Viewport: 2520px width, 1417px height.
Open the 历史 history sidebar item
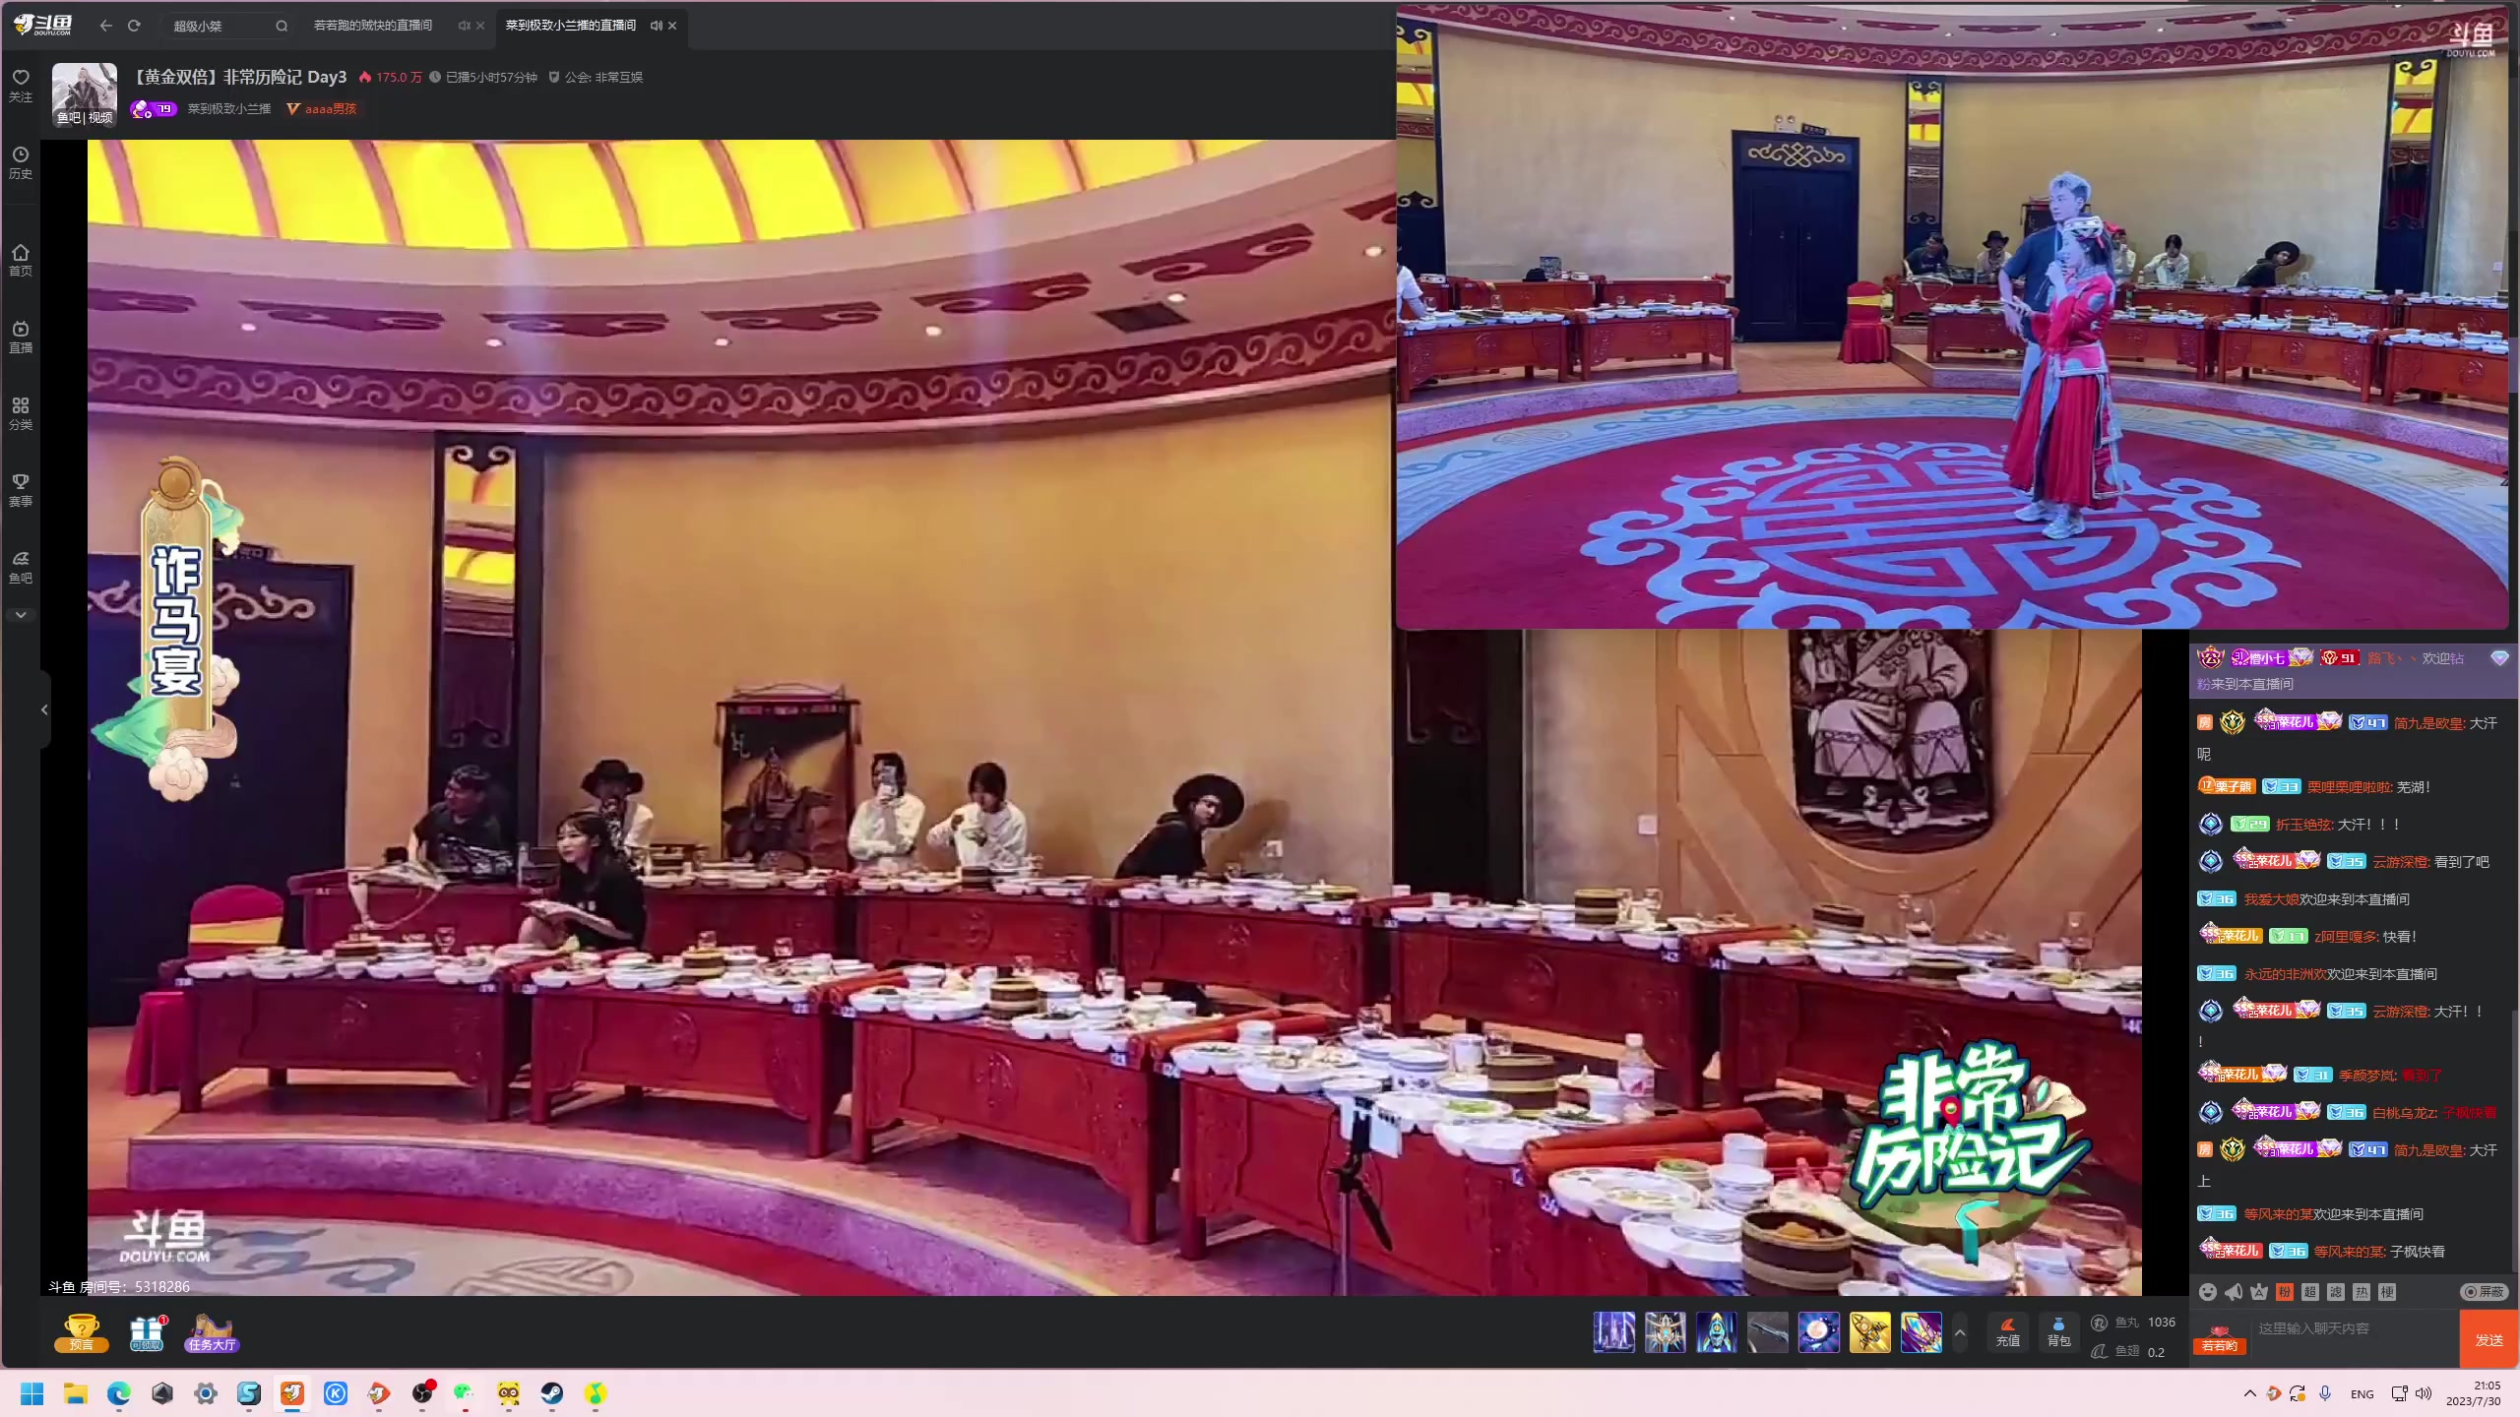(21, 162)
